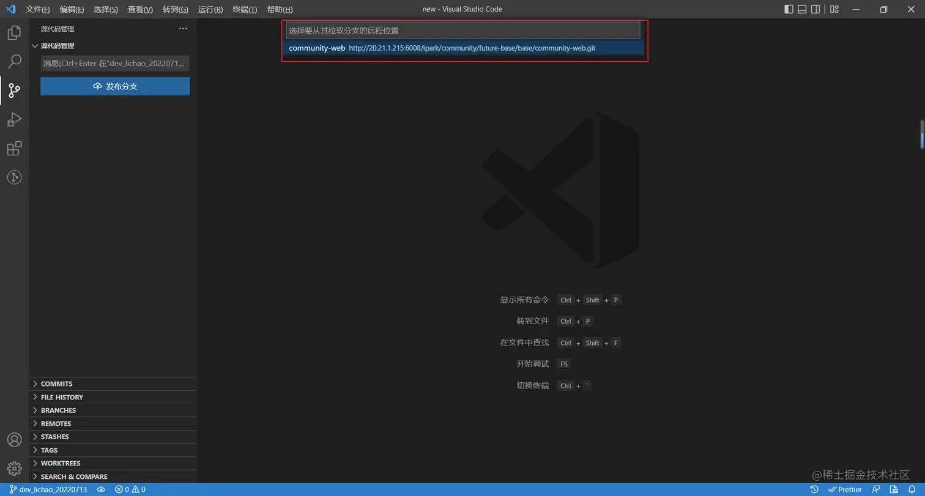
Task: Click the remote location quick pick input
Action: pos(463,30)
